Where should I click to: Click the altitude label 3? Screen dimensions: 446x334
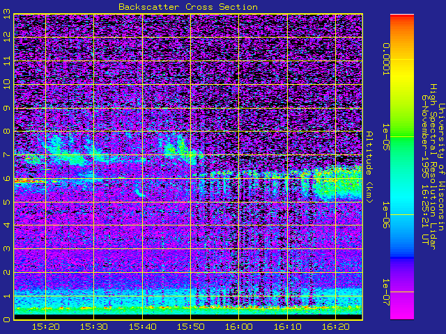pos(7,249)
